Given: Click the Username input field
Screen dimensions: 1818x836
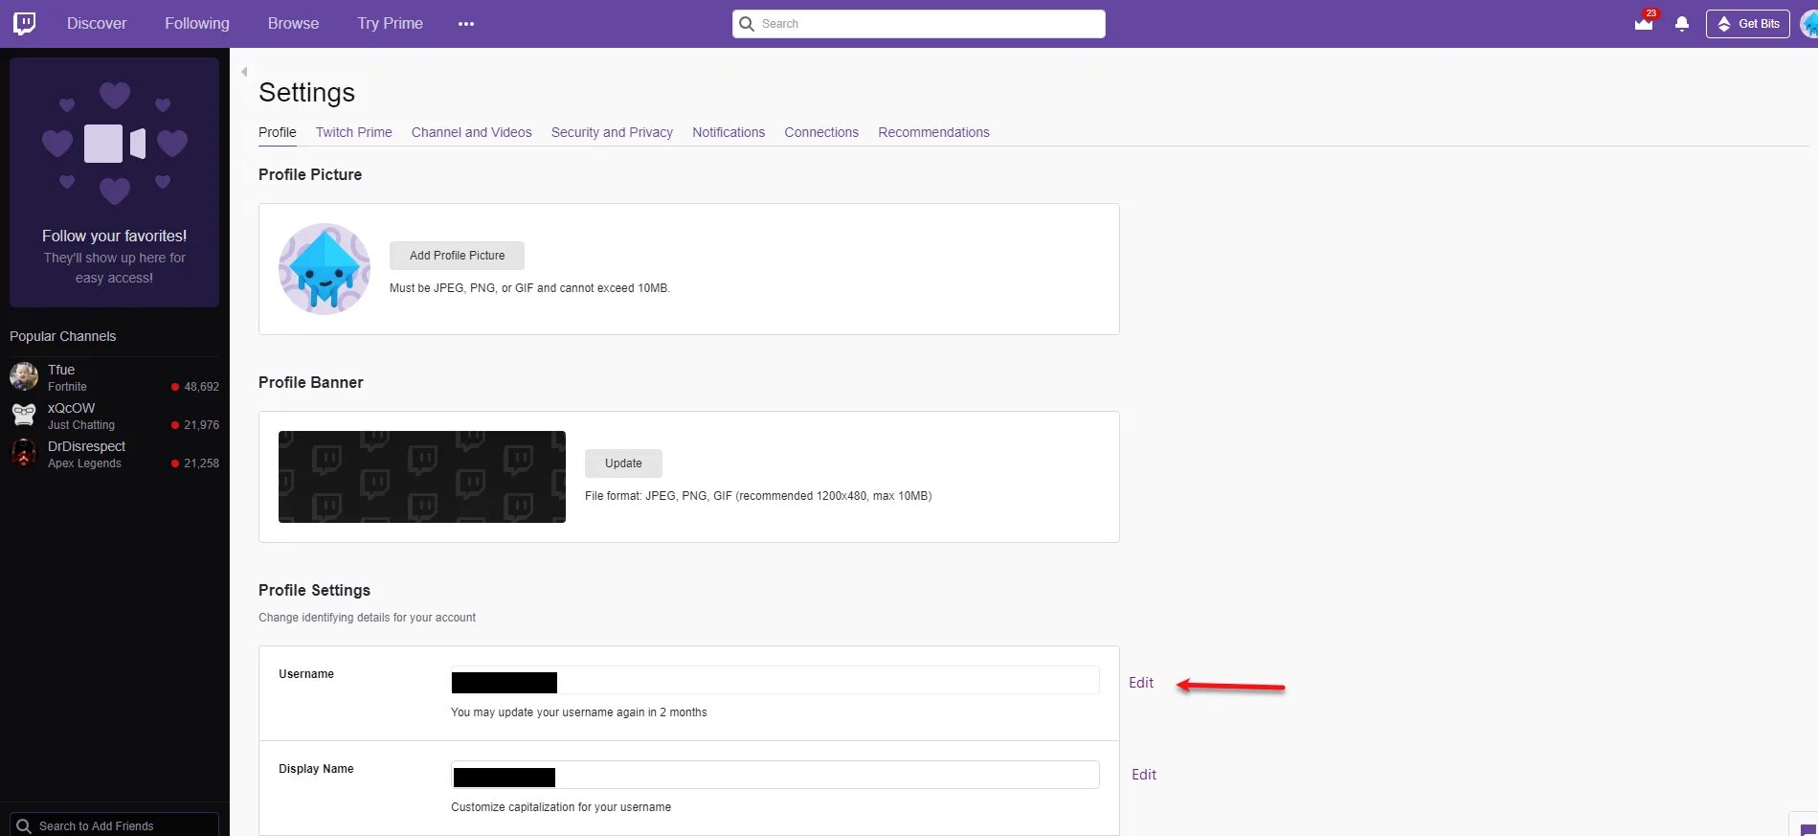Looking at the screenshot, I should 775,680.
